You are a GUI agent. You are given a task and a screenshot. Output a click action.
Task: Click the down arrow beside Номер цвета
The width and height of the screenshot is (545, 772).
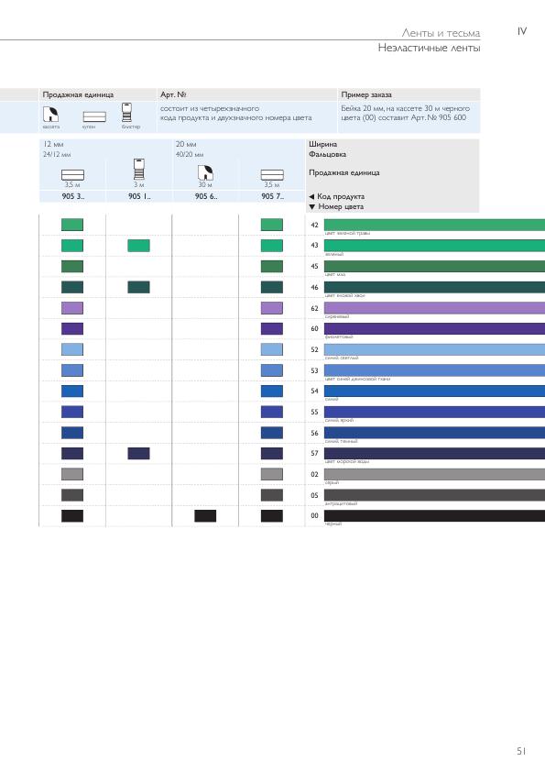click(311, 207)
